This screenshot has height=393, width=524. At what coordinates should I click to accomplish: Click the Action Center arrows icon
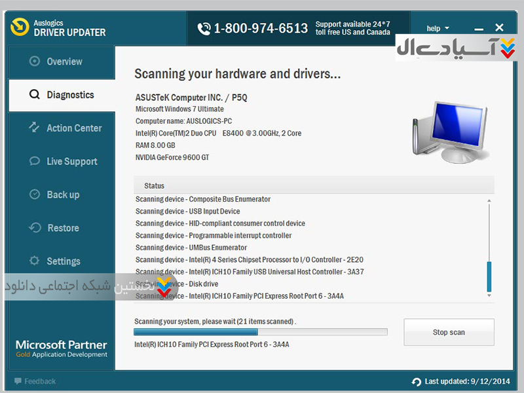pos(35,128)
